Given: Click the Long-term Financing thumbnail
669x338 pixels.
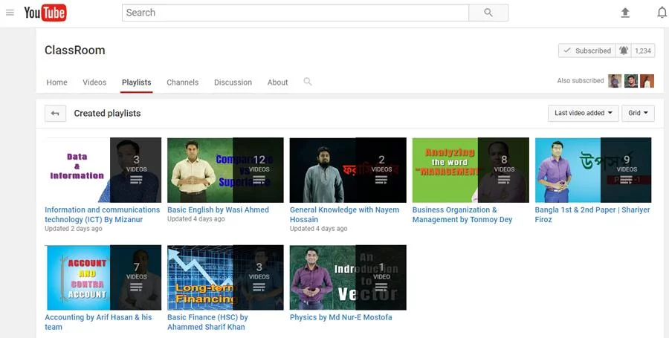Looking at the screenshot, I should (225, 278).
